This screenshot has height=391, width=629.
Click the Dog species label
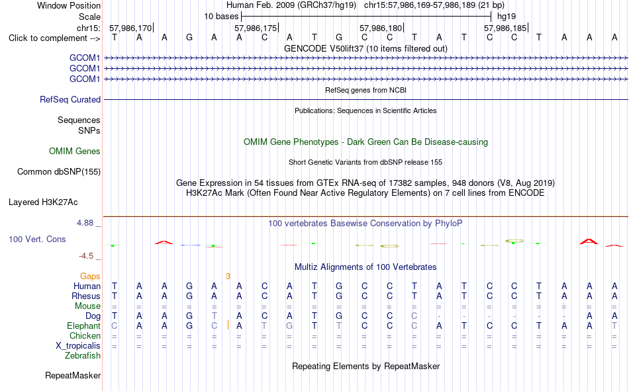click(x=93, y=316)
